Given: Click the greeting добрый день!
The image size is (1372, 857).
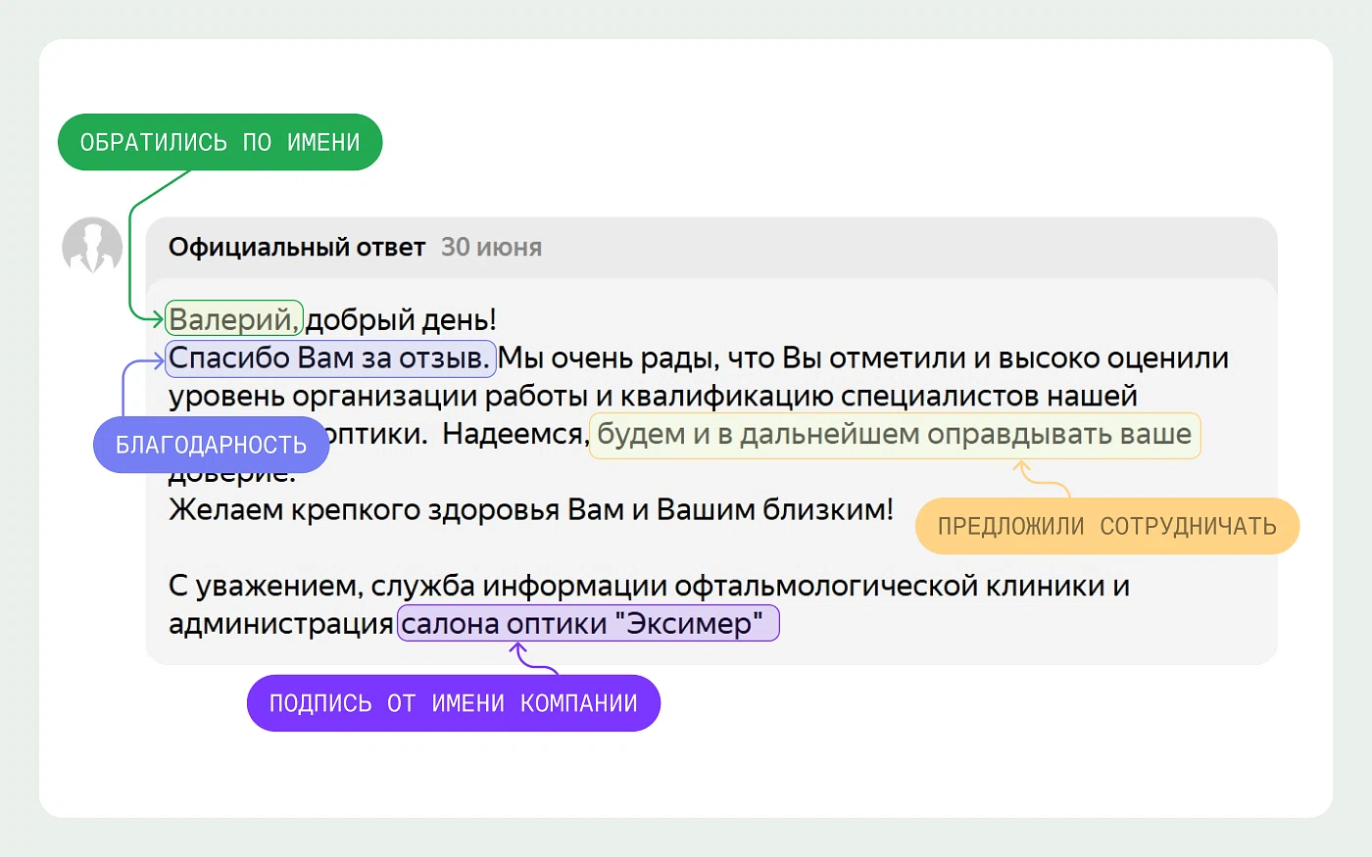Looking at the screenshot, I should 401,319.
